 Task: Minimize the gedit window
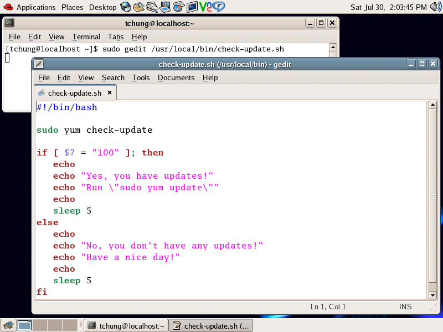pos(411,64)
